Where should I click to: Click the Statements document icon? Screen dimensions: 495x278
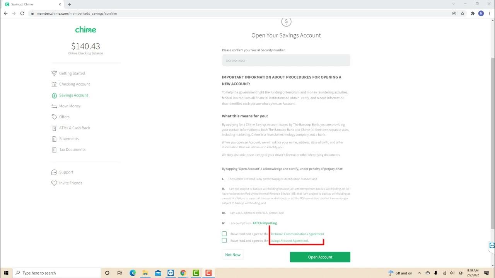coord(54,139)
